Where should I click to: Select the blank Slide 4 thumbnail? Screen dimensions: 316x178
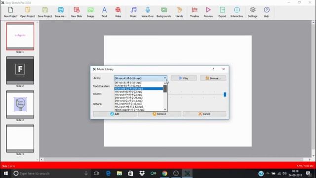point(20,138)
